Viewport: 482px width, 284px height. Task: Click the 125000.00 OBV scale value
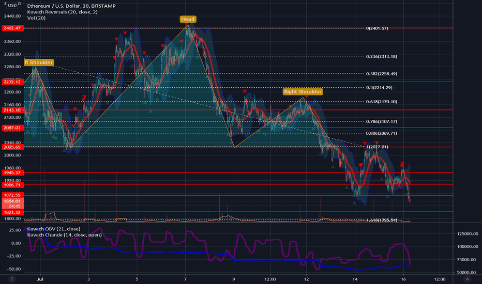click(468, 233)
